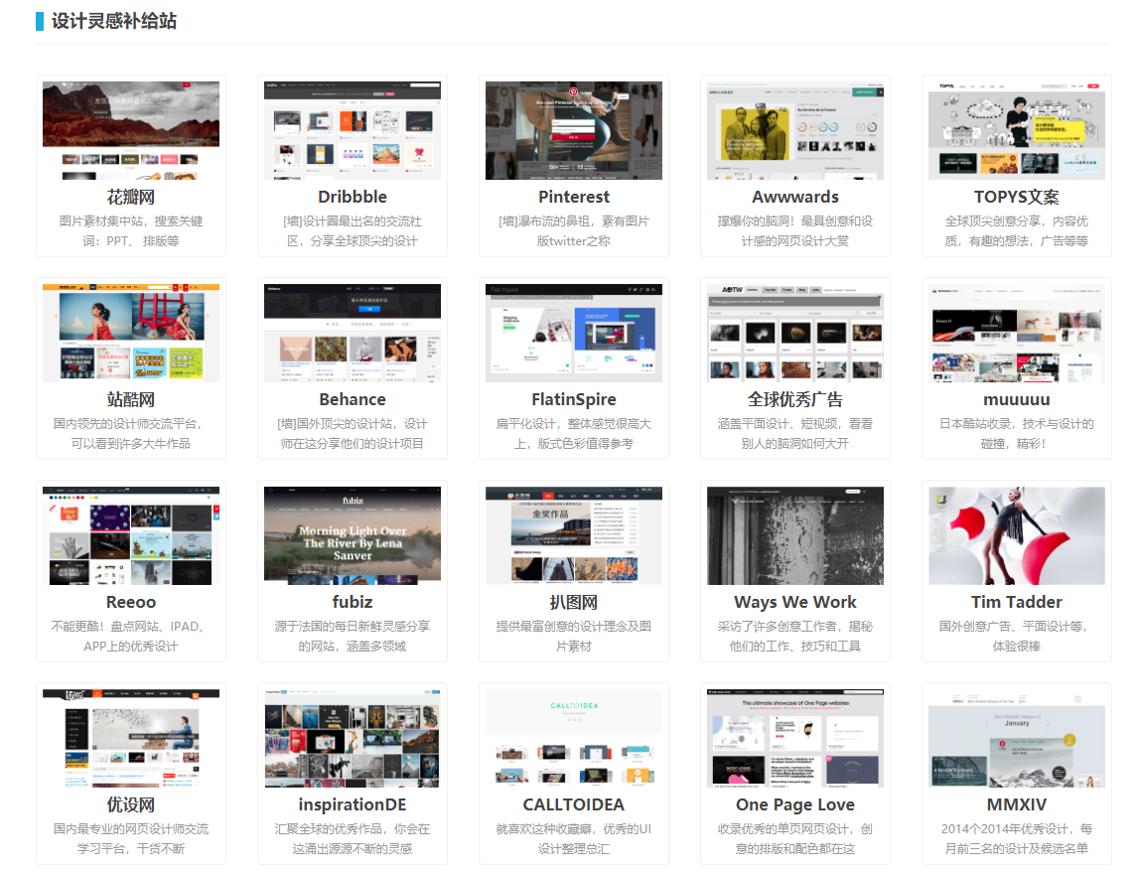The height and width of the screenshot is (872, 1137).
Task: Click the fubiz title link
Action: tap(353, 602)
